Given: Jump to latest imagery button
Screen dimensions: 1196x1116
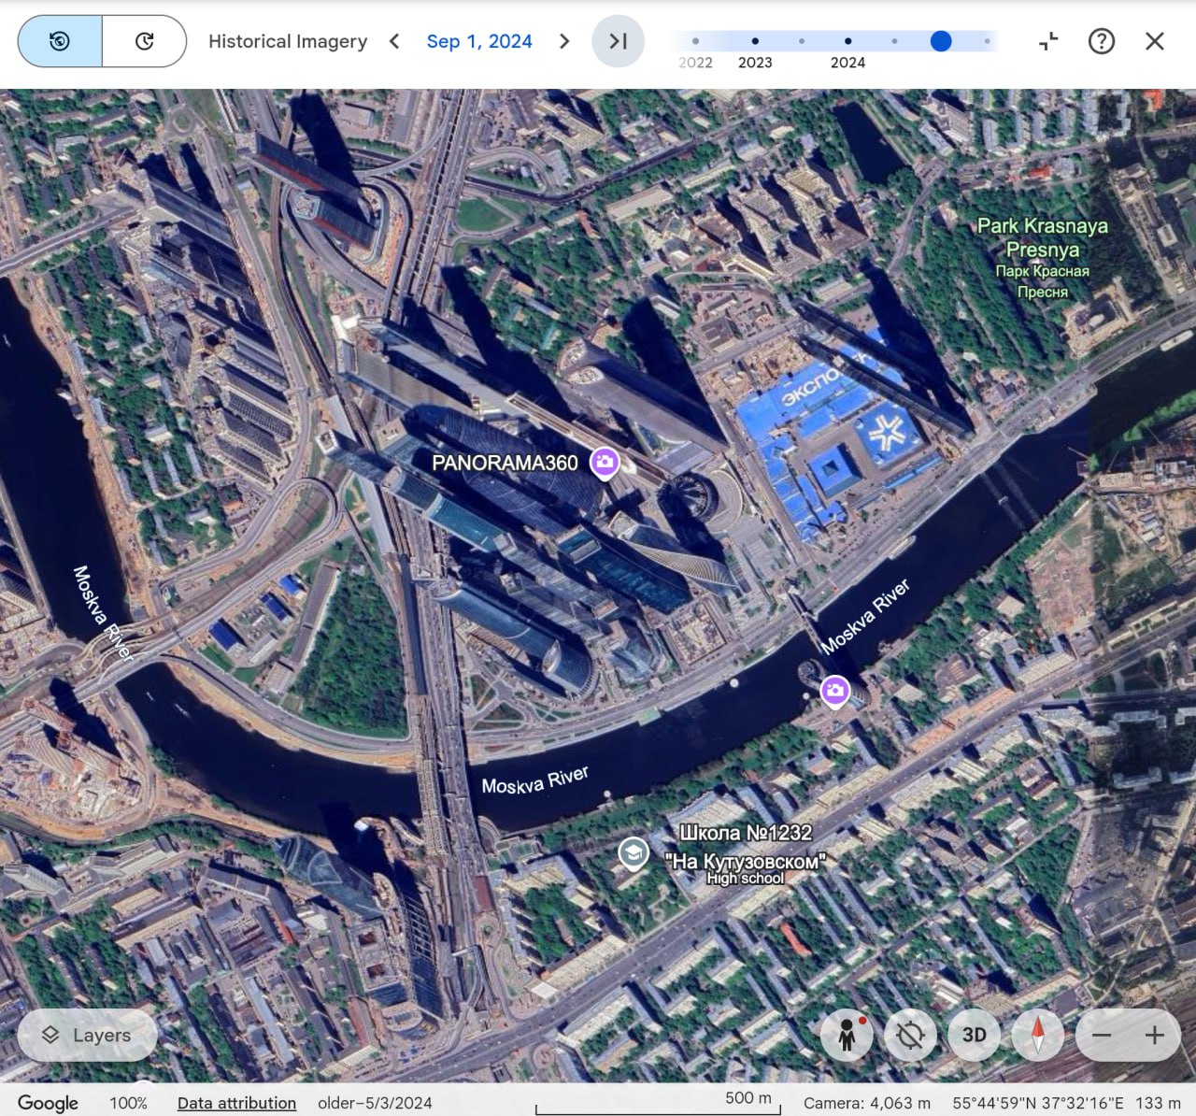Looking at the screenshot, I should coord(618,41).
